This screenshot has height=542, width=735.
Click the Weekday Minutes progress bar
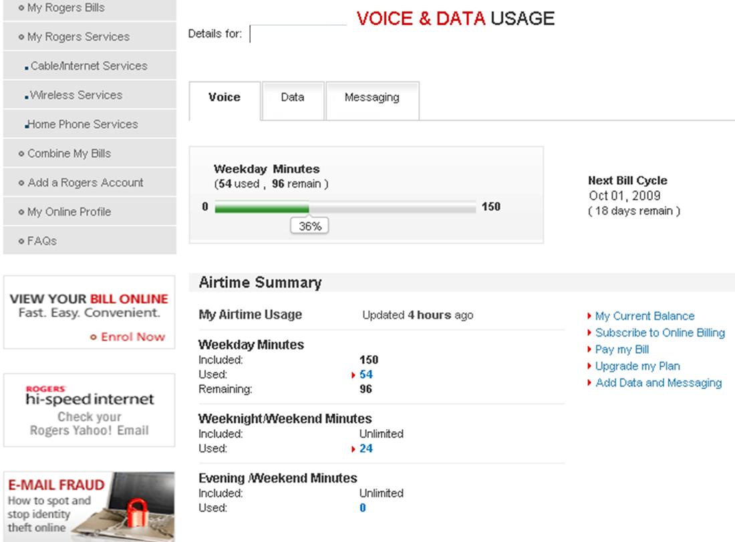coord(345,207)
